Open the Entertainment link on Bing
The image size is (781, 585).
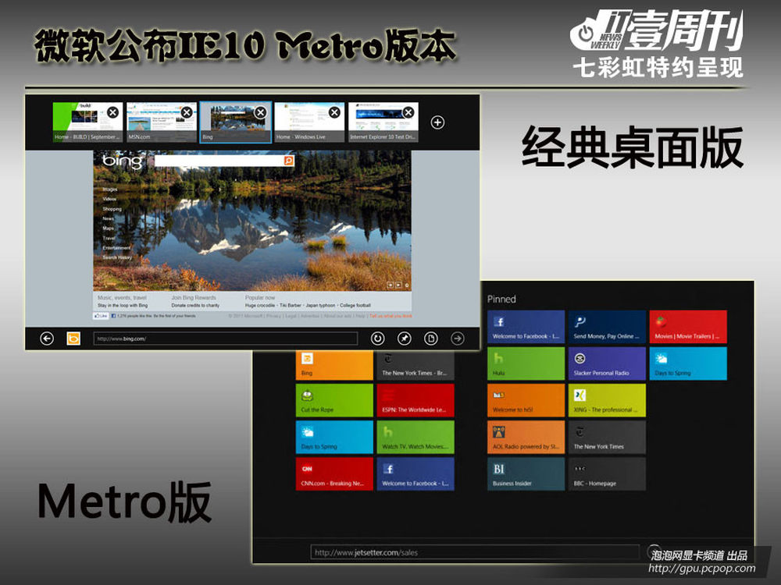[x=116, y=247]
